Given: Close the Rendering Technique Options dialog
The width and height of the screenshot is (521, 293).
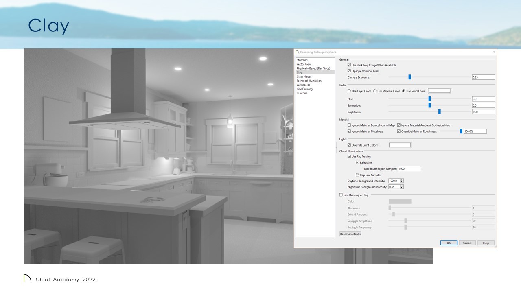Looking at the screenshot, I should [x=494, y=52].
